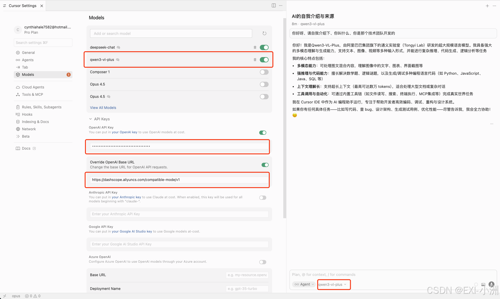The height and width of the screenshot is (299, 500).
Task: Click remote window status bar icon
Action: point(4,296)
